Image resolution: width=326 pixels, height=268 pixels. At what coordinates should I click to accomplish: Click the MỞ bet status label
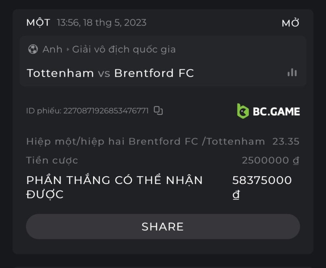click(x=290, y=23)
